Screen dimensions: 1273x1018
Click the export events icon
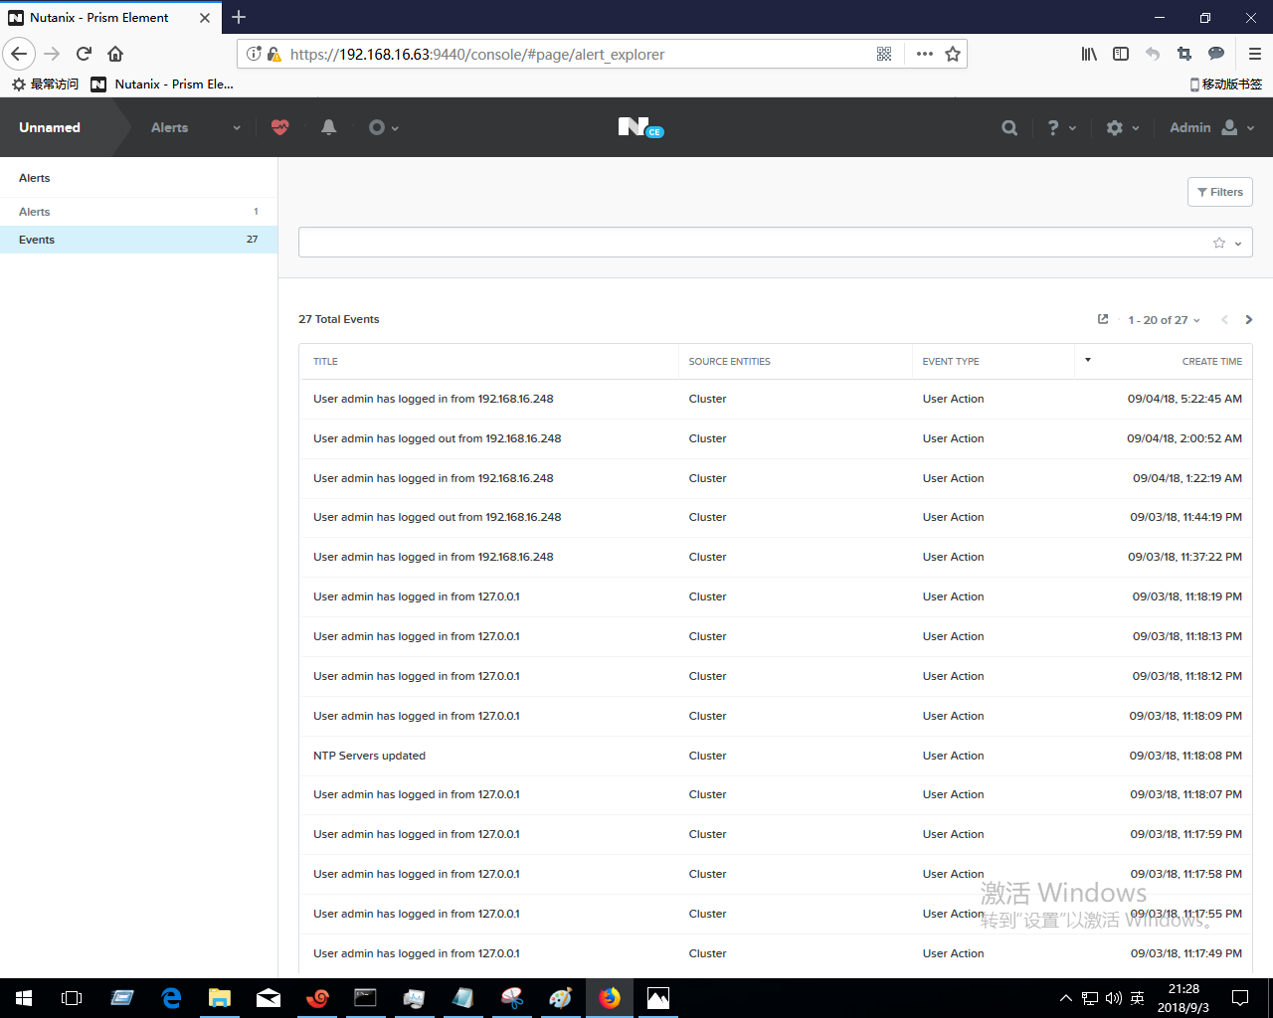coord(1103,319)
